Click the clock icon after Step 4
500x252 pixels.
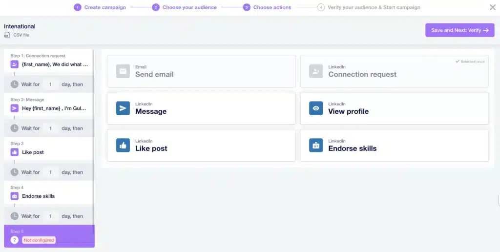click(14, 216)
